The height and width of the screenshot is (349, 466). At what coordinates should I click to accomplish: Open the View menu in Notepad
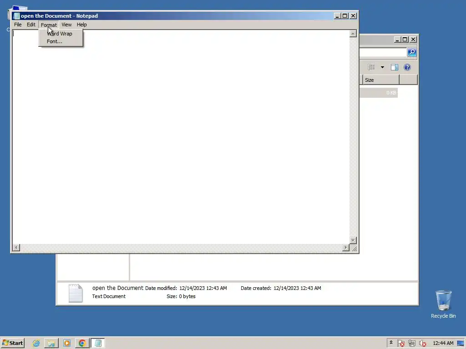coord(66,25)
